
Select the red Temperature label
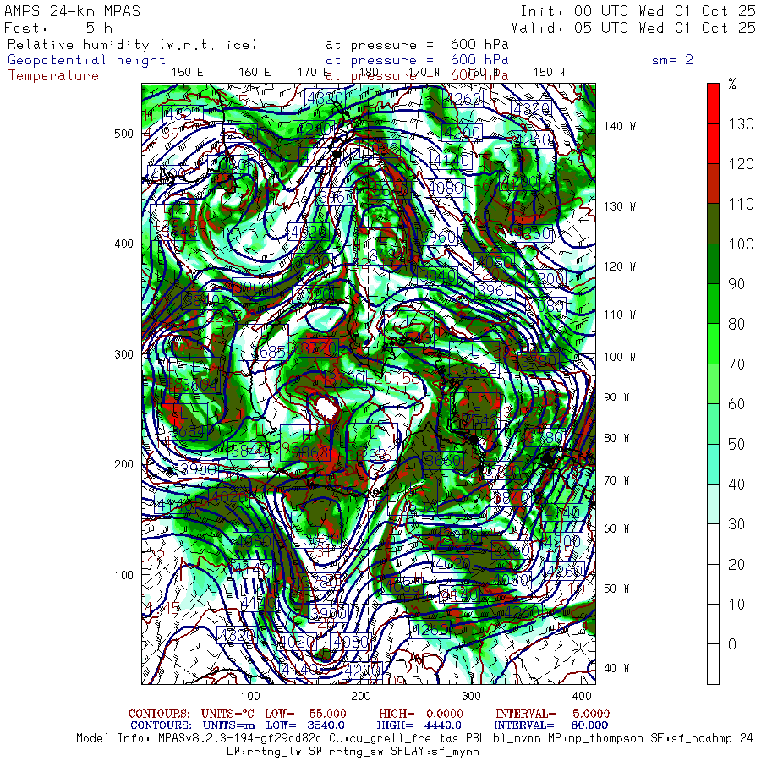(x=53, y=76)
